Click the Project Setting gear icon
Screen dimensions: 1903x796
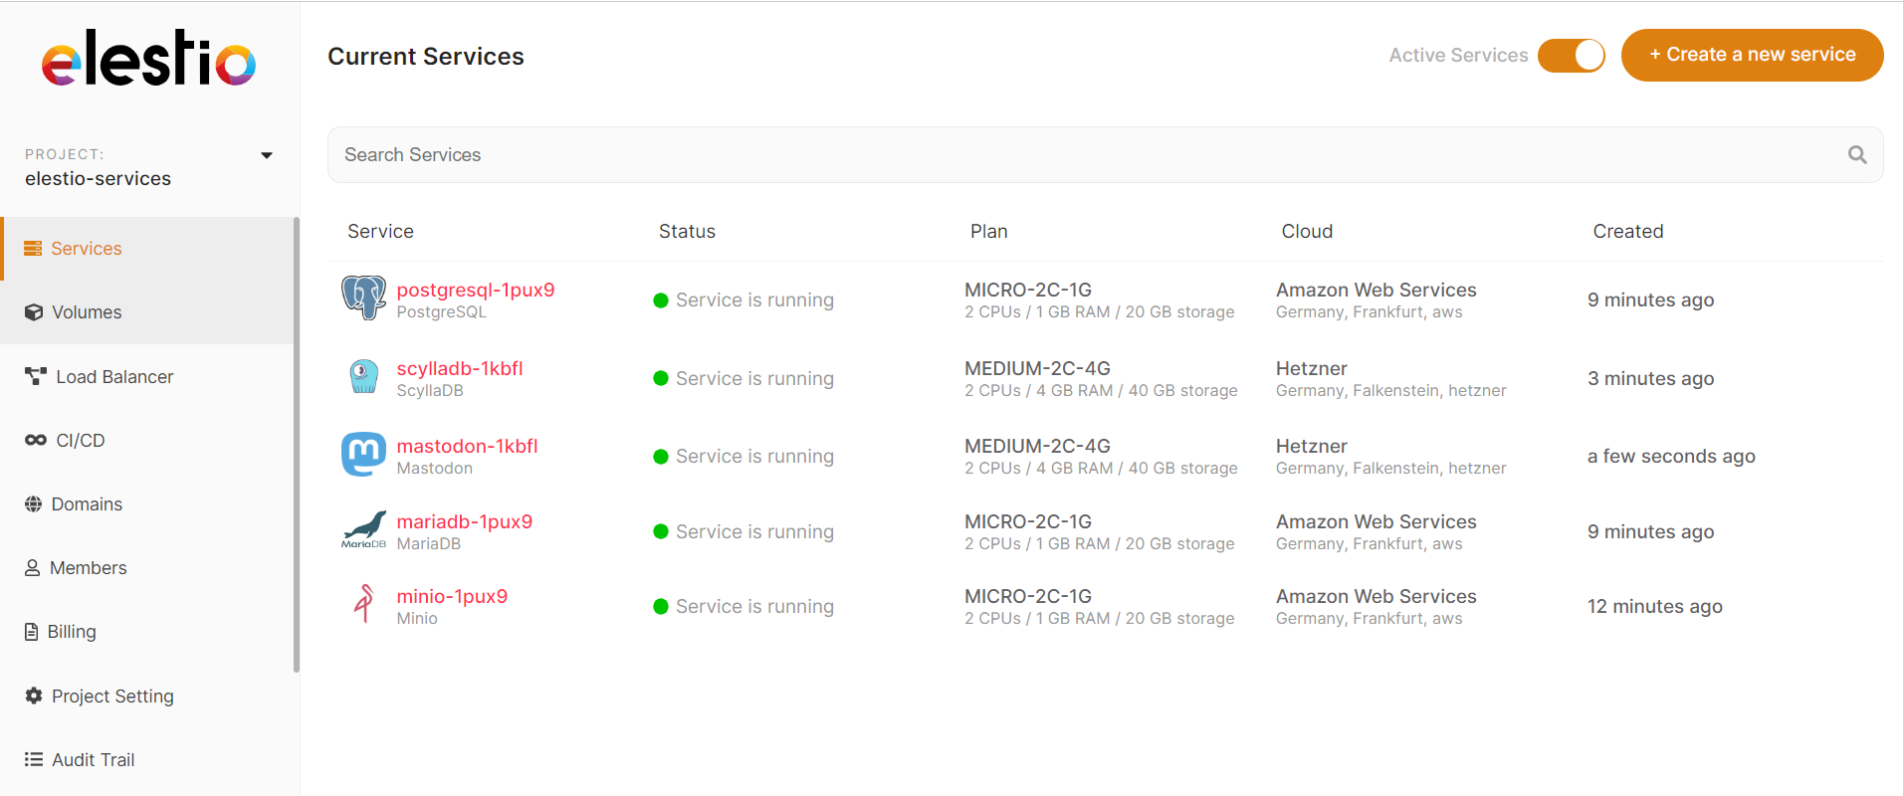tap(34, 696)
